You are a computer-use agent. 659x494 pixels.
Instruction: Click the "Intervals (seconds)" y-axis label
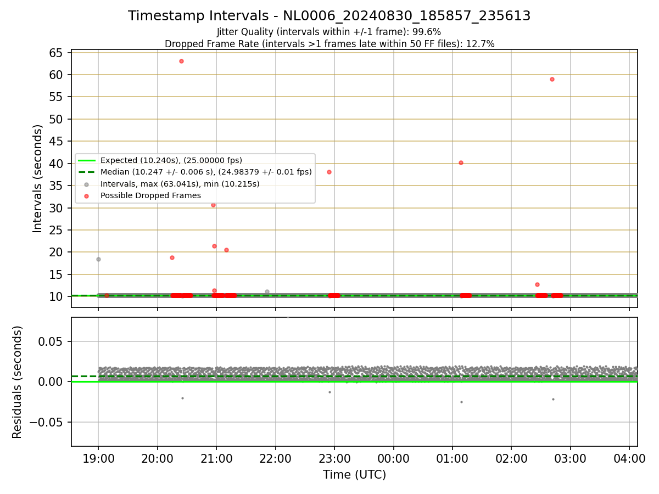(37, 178)
